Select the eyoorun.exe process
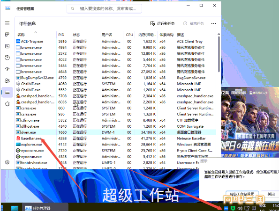 click(x=116, y=157)
